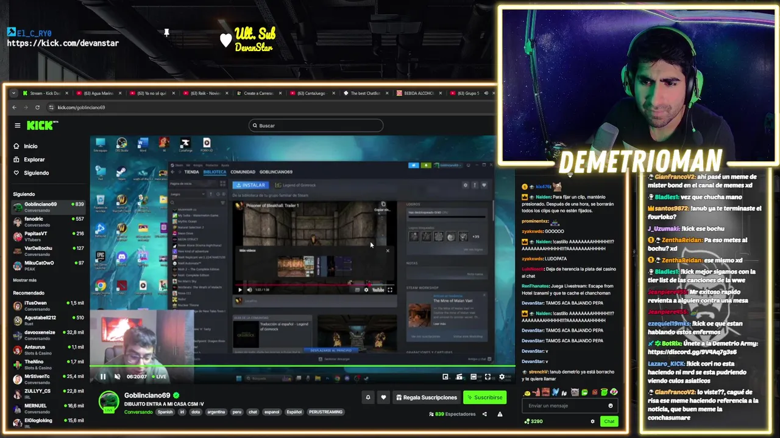Open chat settings gear icon
The height and width of the screenshot is (438, 780).
point(592,421)
